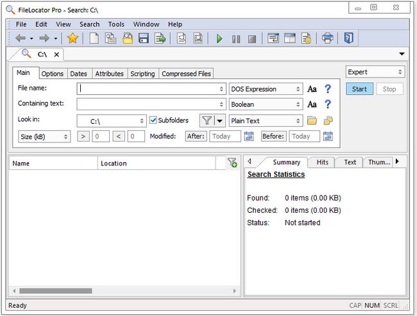
Task: Open the Window menu
Action: coord(146,24)
